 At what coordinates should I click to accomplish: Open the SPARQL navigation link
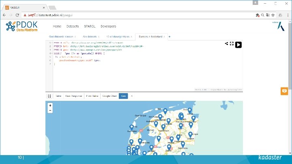(90, 26)
